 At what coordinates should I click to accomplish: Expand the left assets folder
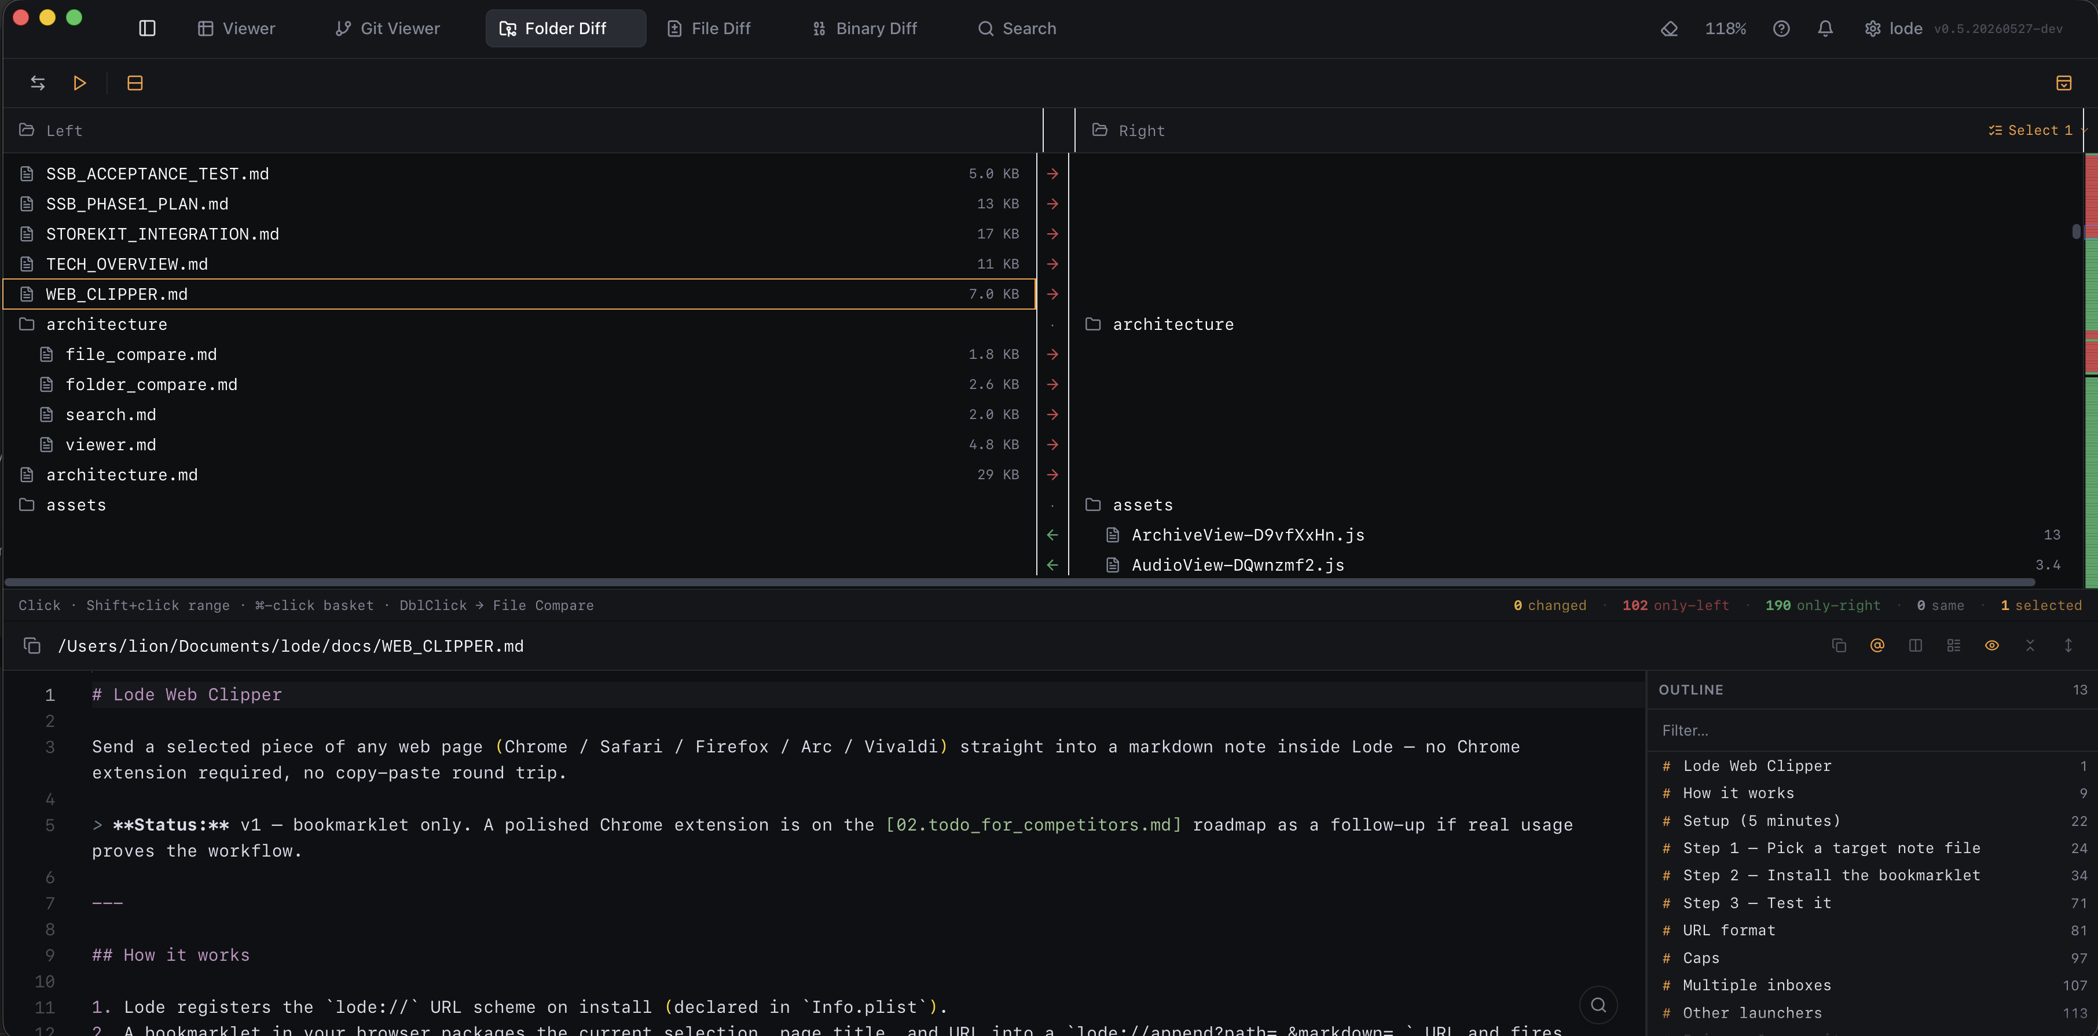point(519,505)
